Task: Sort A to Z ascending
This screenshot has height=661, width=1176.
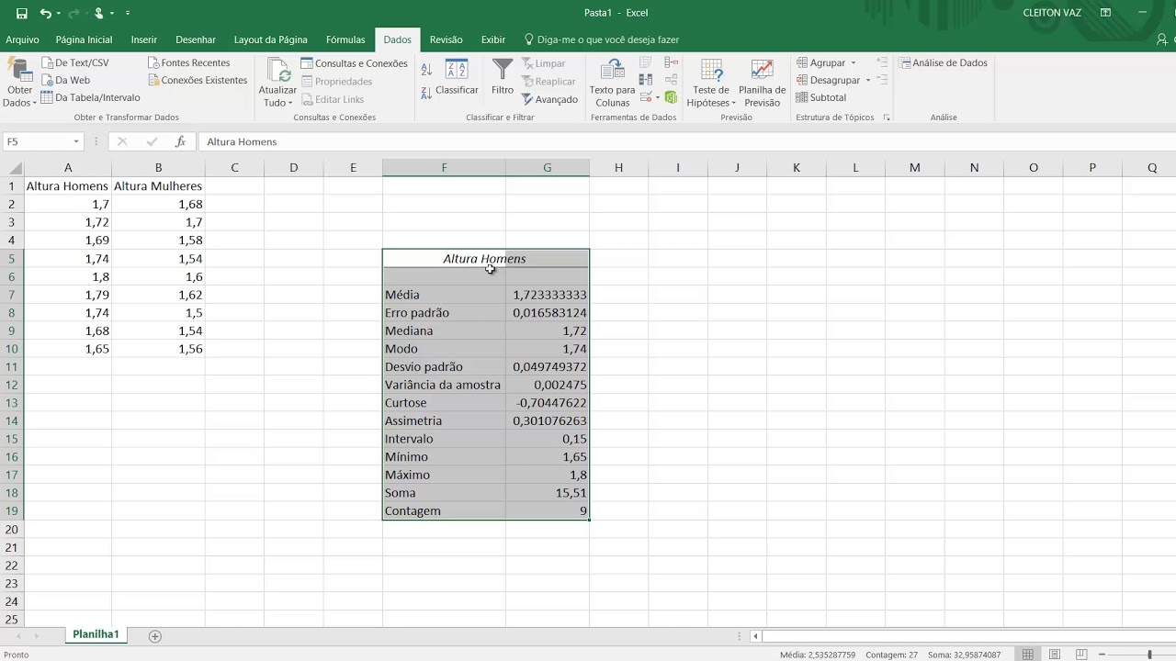Action: [426, 69]
